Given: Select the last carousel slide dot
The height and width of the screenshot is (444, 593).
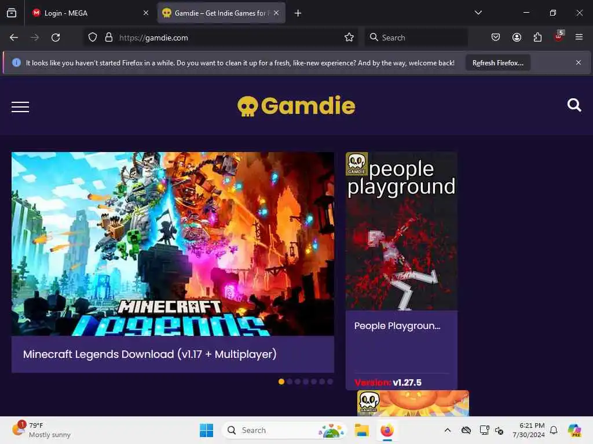Looking at the screenshot, I should tap(330, 382).
